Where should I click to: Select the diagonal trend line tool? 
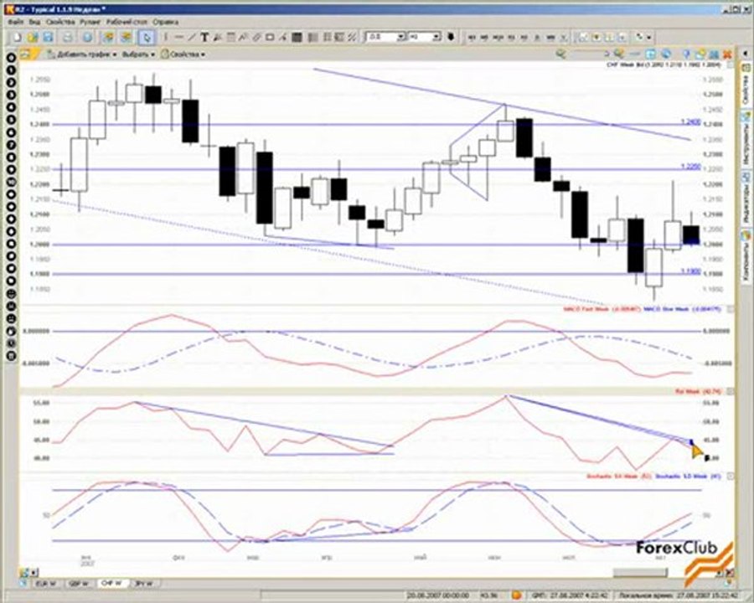(191, 37)
